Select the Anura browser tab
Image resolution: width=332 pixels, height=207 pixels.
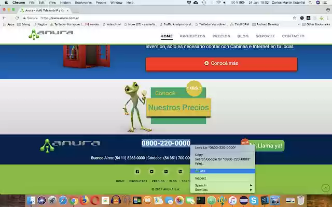pos(45,10)
